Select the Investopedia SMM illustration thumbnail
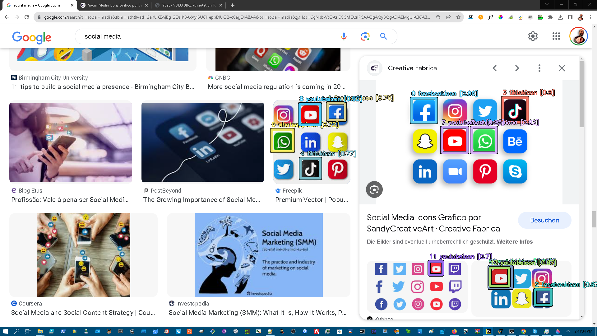 pyautogui.click(x=259, y=255)
